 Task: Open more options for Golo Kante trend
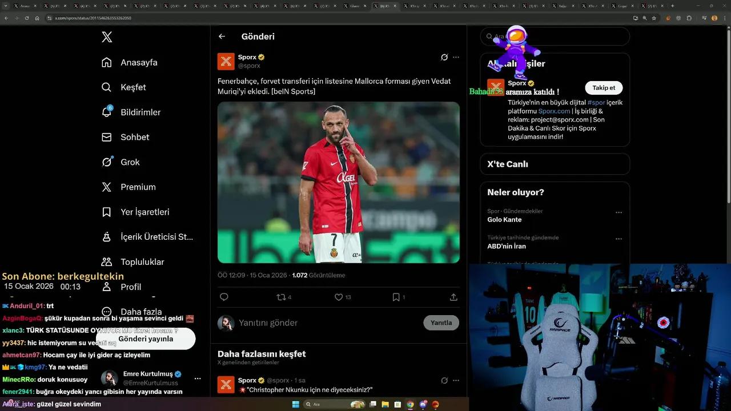coord(618,212)
